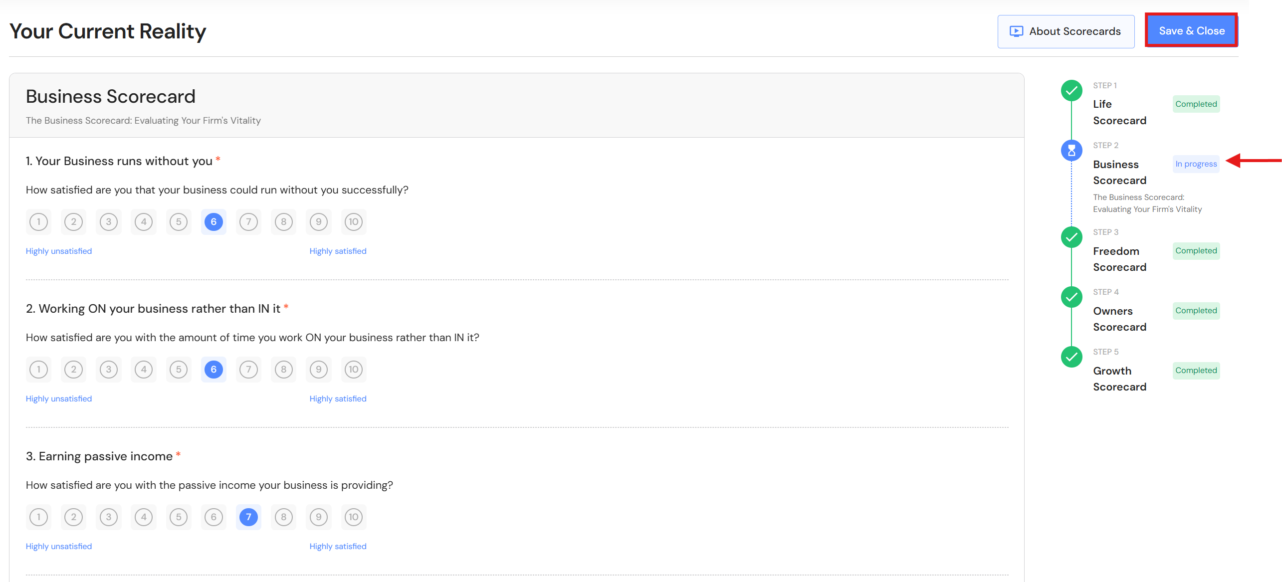This screenshot has width=1282, height=582.
Task: Click the Save & Close button
Action: click(x=1191, y=31)
